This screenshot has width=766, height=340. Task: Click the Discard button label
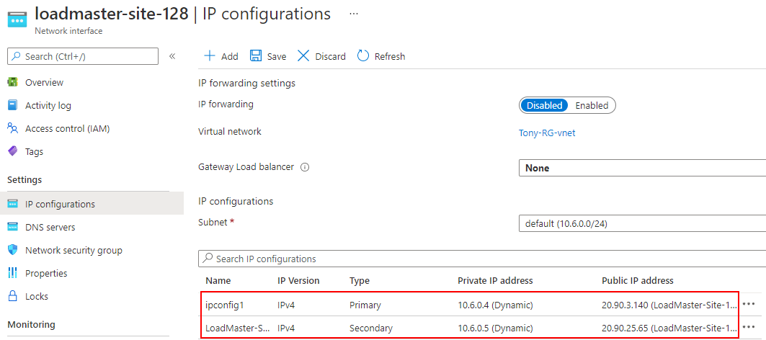330,56
